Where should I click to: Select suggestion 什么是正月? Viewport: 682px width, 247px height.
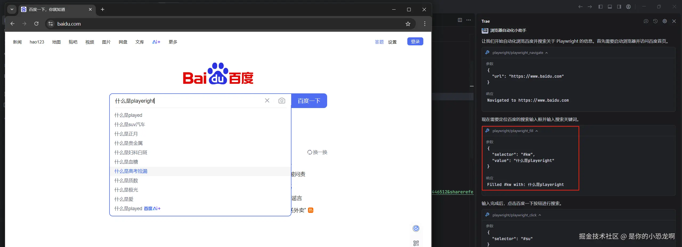point(200,134)
